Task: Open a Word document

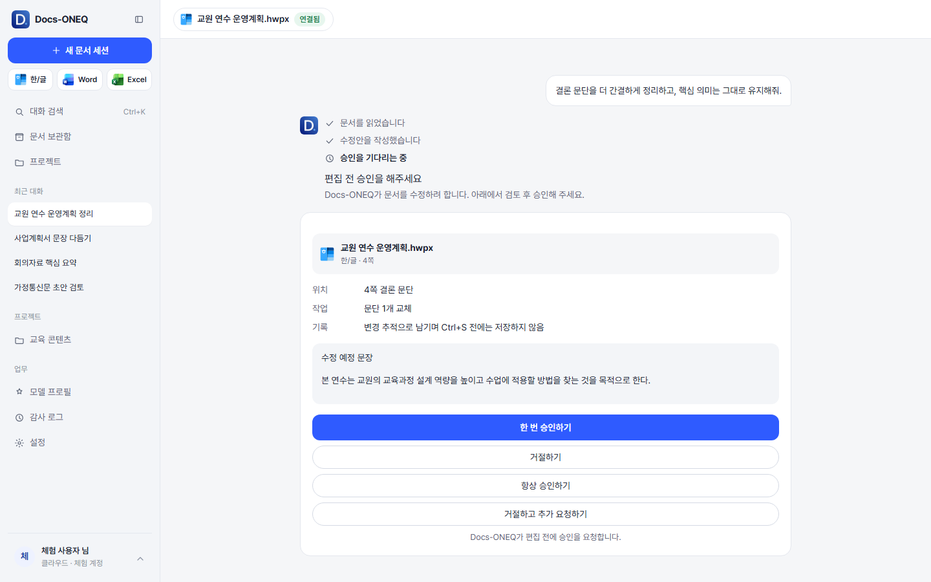Action: (x=80, y=80)
